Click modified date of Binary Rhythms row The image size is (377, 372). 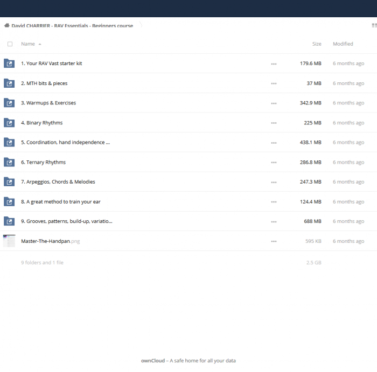click(x=348, y=123)
